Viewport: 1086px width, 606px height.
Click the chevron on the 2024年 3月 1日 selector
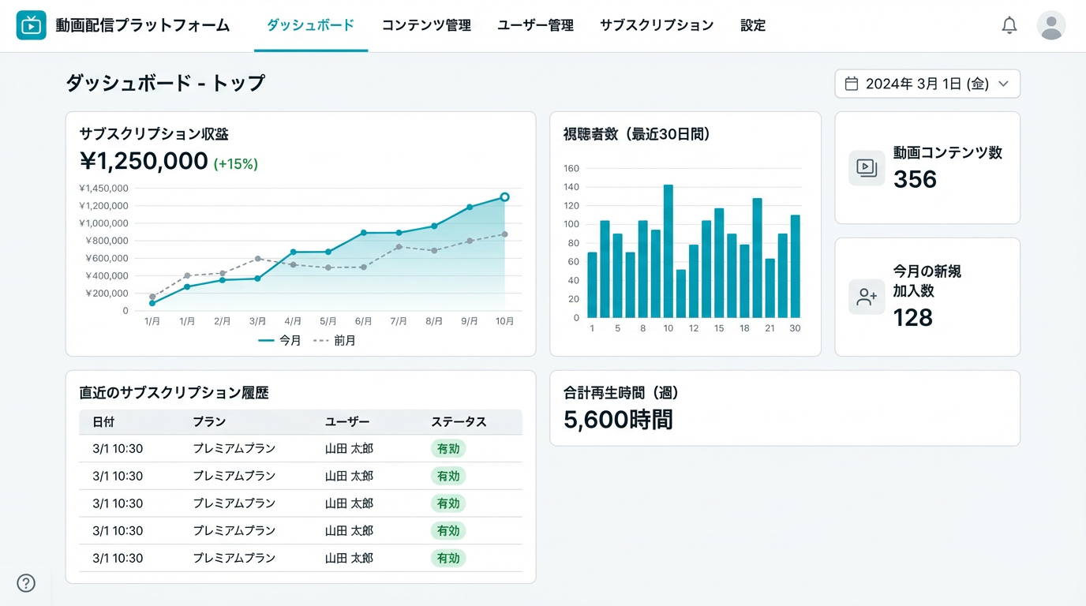1003,83
